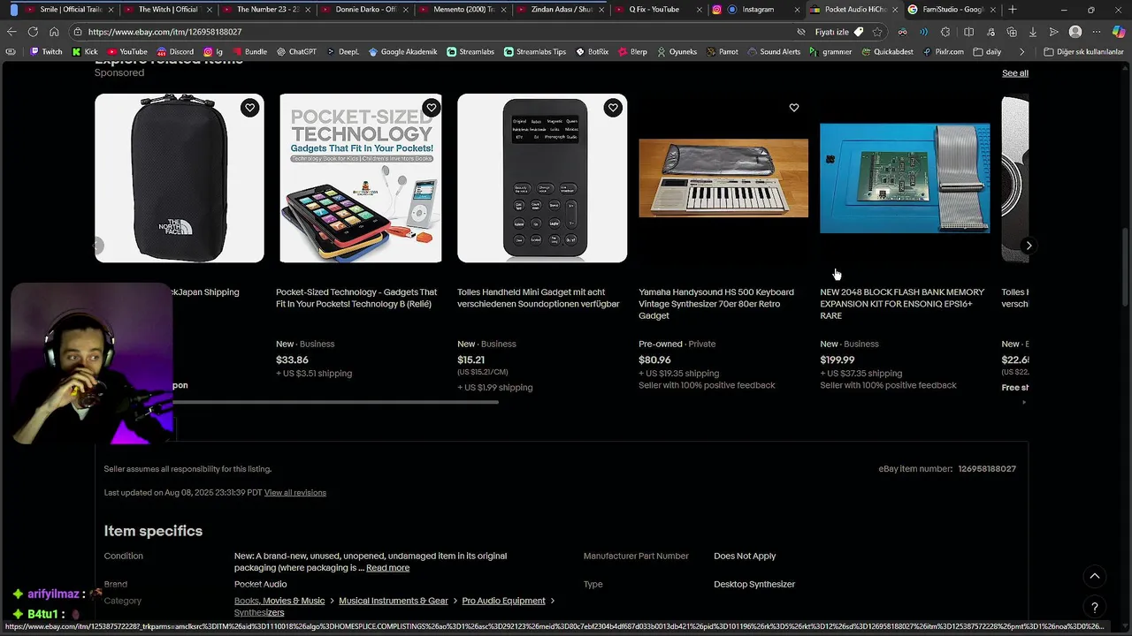Open View all revisions link
Screen dimensions: 1132x636
295,493
